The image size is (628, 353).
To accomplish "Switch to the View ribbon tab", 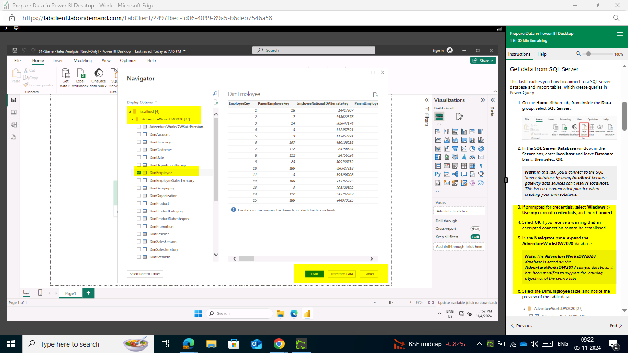I will pos(106,60).
